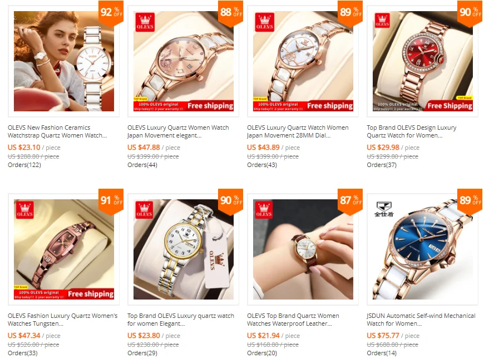Open OLEVS New Fashion Ceramics Watchstrap listing
This screenshot has width=489, height=363.
point(57,131)
